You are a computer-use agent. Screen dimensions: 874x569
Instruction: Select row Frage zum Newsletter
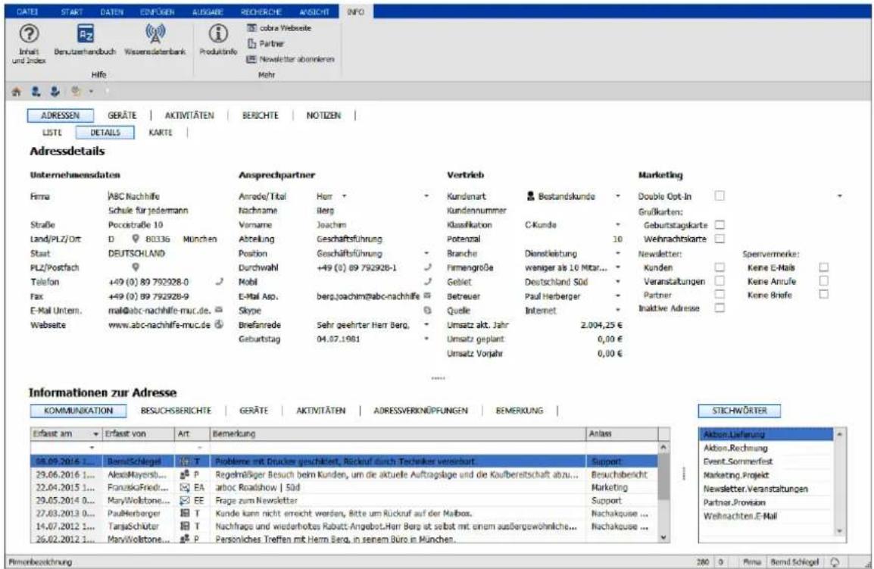point(344,500)
